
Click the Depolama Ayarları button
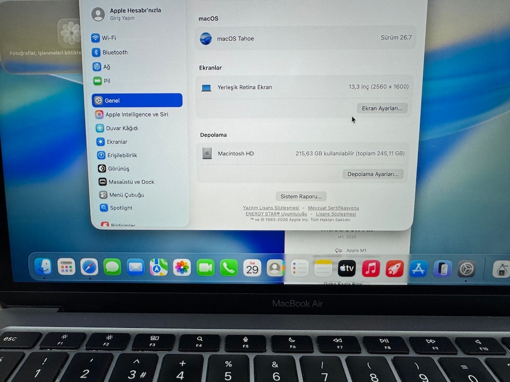[373, 174]
